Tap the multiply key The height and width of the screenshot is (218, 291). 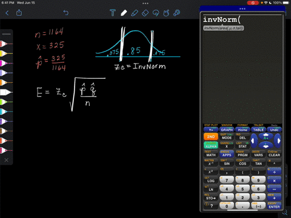click(x=274, y=180)
